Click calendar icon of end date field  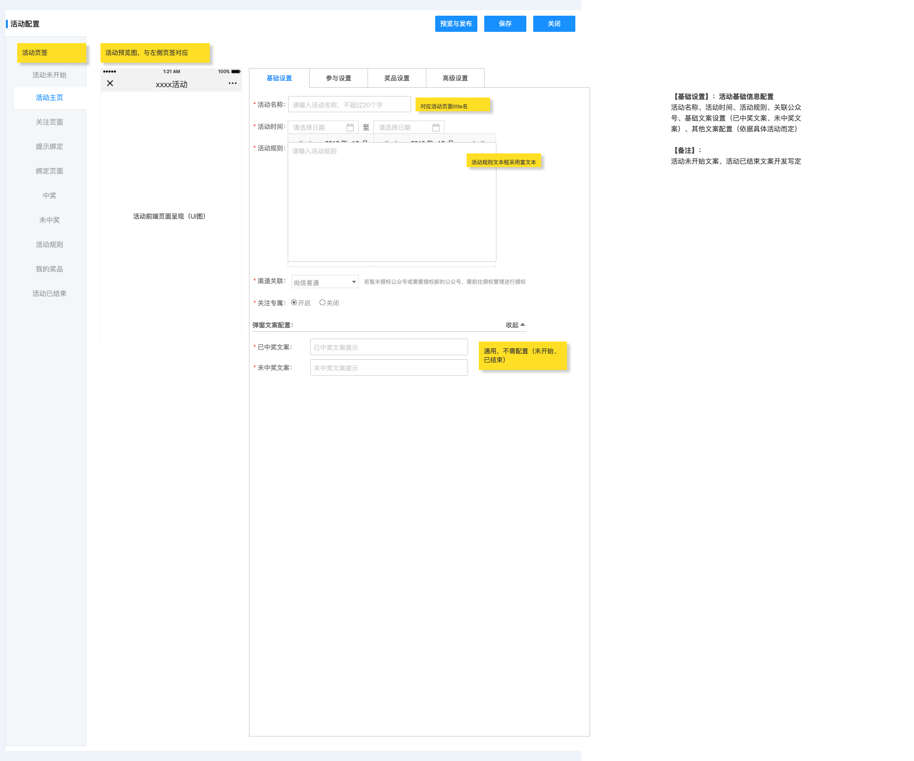pyautogui.click(x=436, y=127)
